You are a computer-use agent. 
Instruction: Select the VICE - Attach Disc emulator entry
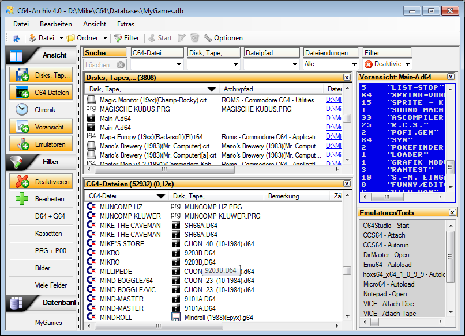(388, 304)
